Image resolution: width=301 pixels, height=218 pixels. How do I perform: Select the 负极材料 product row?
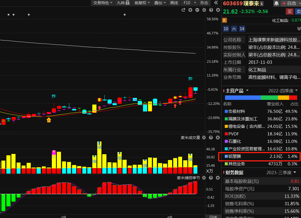pyautogui.click(x=261, y=111)
